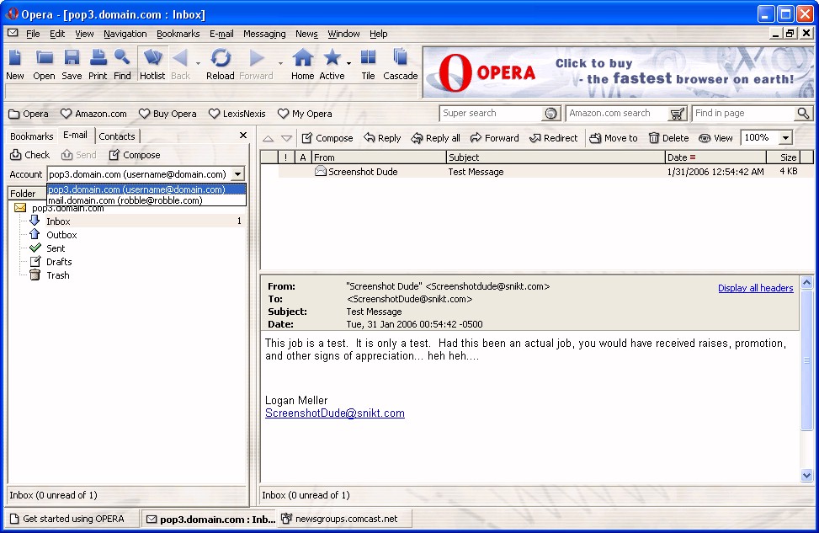This screenshot has height=533, width=819.
Task: Open the Account dropdown arrow
Action: point(237,174)
